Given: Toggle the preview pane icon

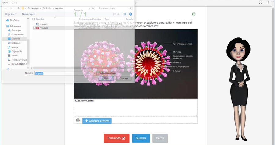Looking at the screenshot, I should tap(124, 14).
